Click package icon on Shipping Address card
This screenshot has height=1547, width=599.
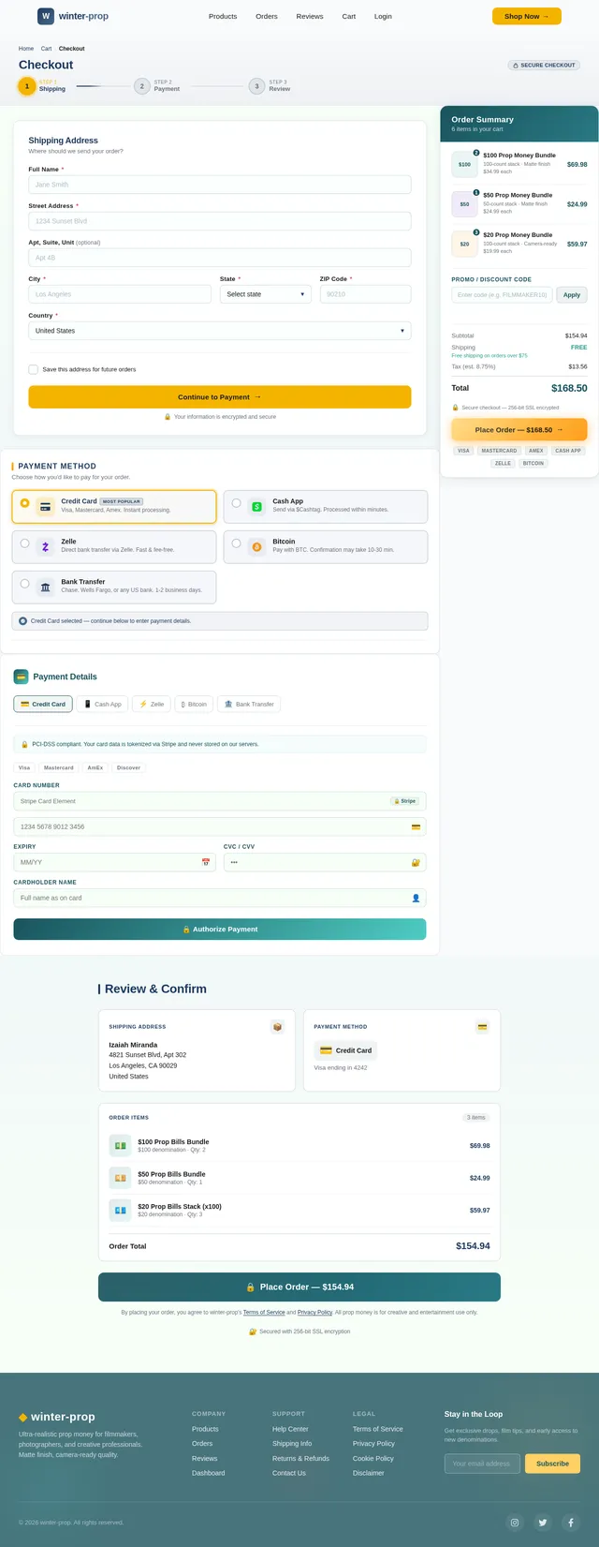click(x=277, y=1027)
